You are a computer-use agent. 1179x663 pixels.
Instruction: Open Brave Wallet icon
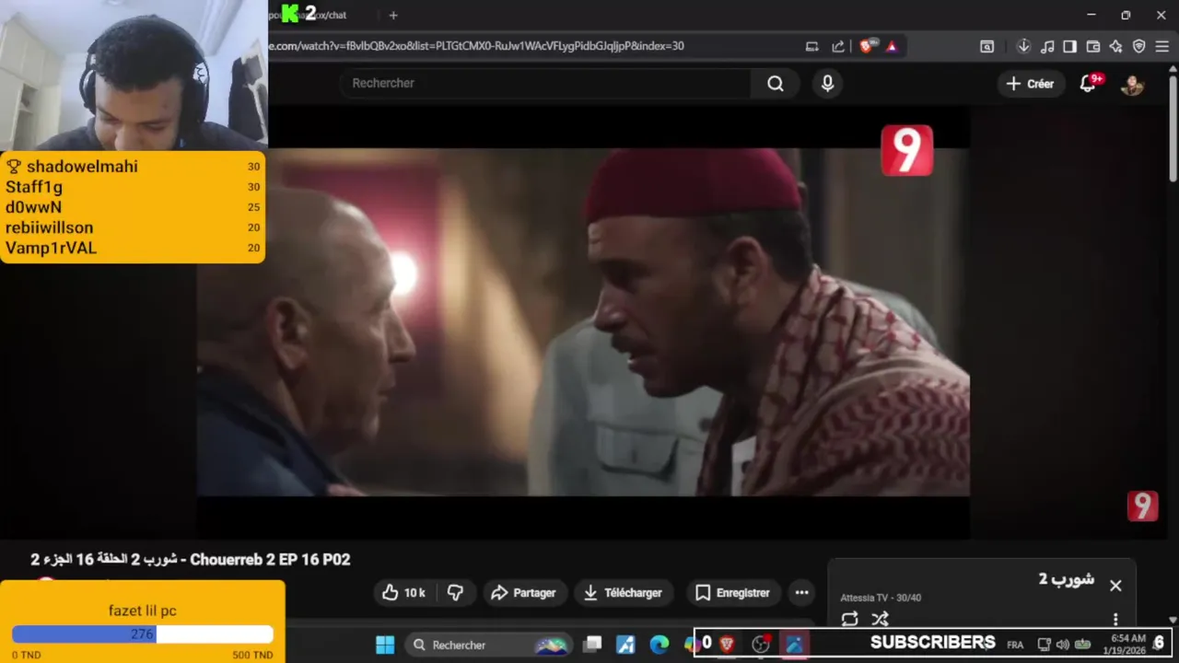tap(1093, 46)
